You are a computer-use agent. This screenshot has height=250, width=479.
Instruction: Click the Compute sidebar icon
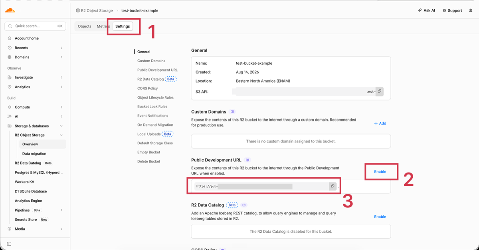pos(10,107)
